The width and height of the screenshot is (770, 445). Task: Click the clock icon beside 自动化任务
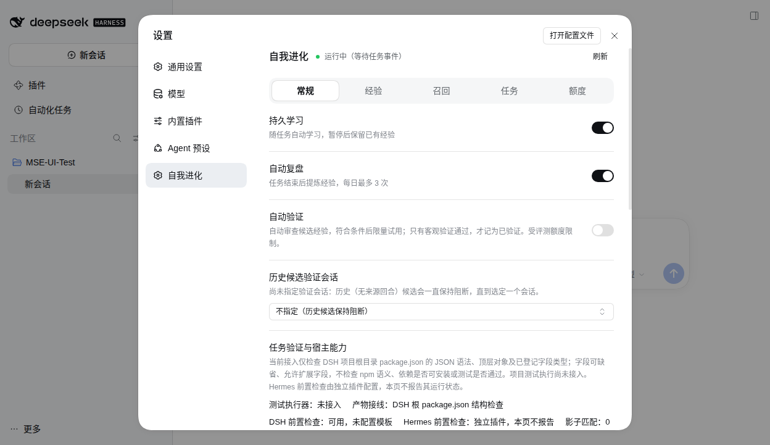tap(19, 110)
